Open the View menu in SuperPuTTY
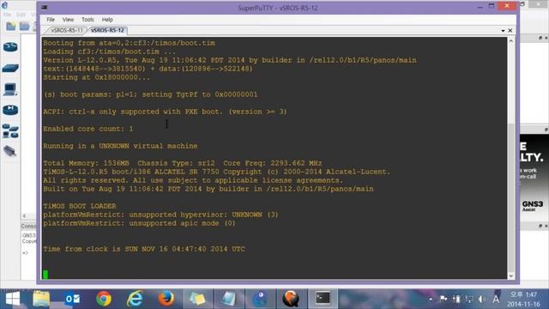Image resolution: width=549 pixels, height=309 pixels. (68, 20)
